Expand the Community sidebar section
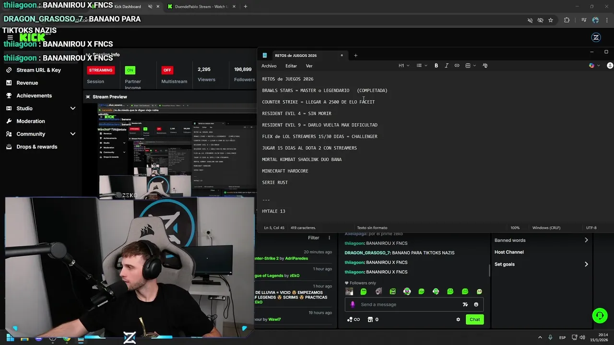 click(x=41, y=134)
